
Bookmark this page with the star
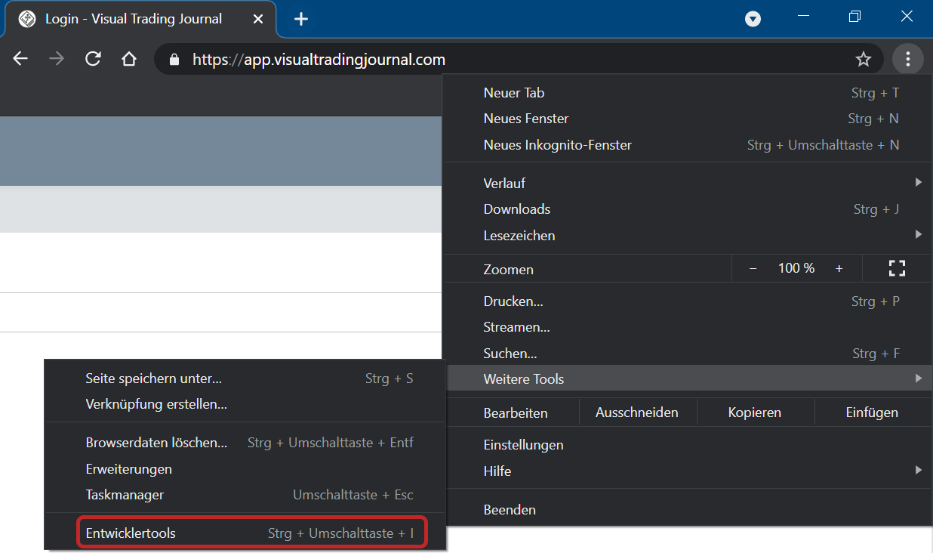(x=864, y=59)
